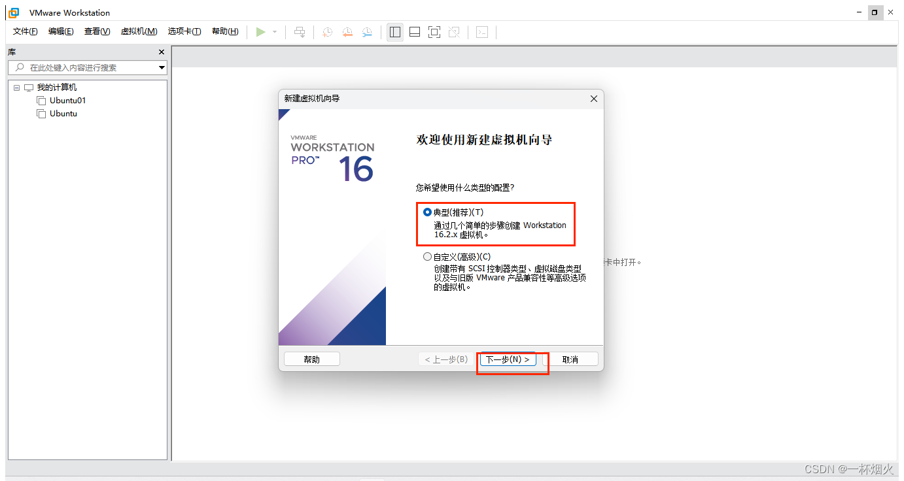Image resolution: width=904 pixels, height=481 pixels.
Task: Toggle the library sidebar view icon
Action: point(394,32)
